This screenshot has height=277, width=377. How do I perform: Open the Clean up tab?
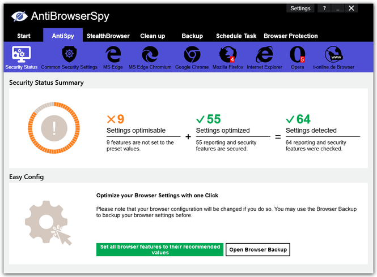pos(153,36)
